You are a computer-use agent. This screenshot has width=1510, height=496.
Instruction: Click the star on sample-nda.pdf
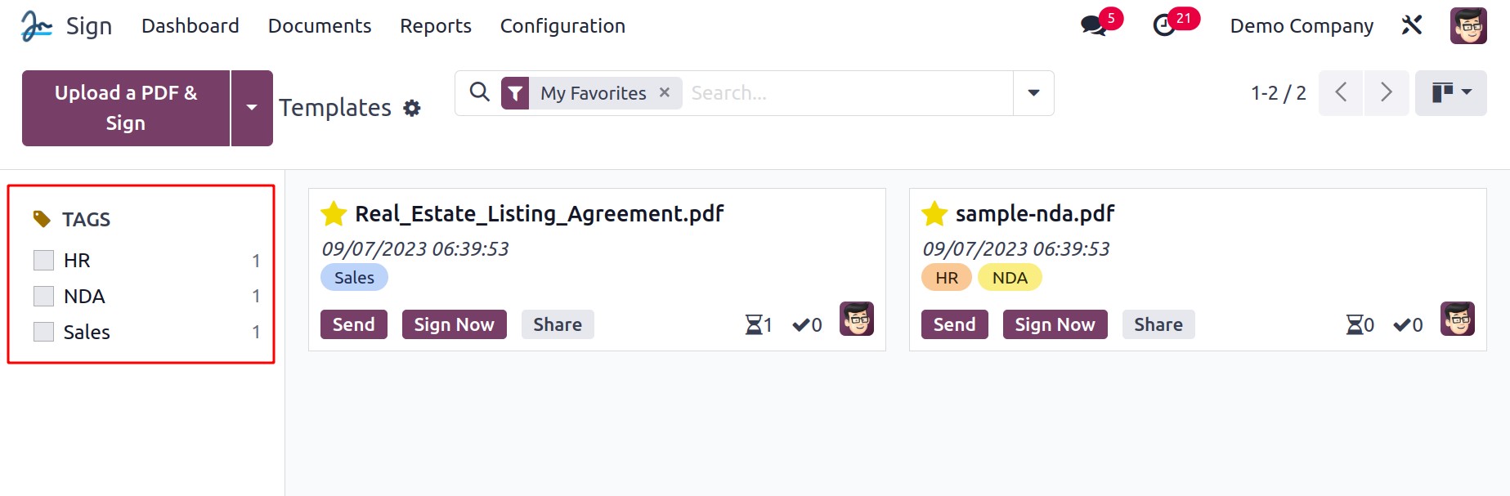point(934,214)
